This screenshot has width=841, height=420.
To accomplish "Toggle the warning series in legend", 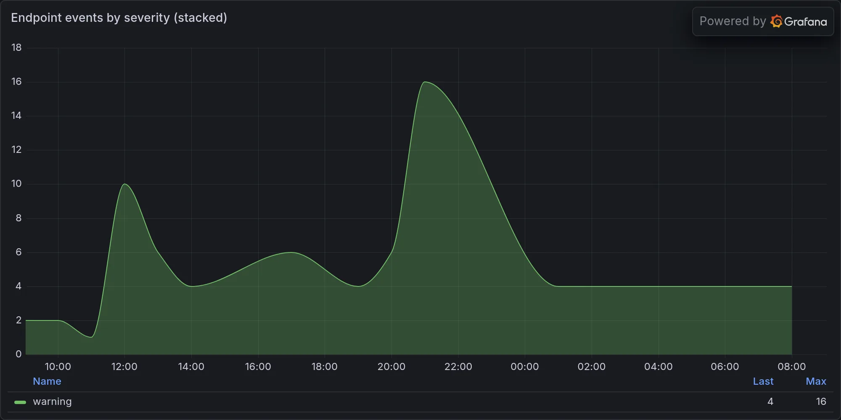I will (52, 402).
